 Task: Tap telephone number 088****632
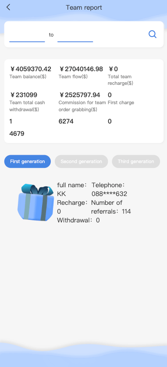point(109,194)
